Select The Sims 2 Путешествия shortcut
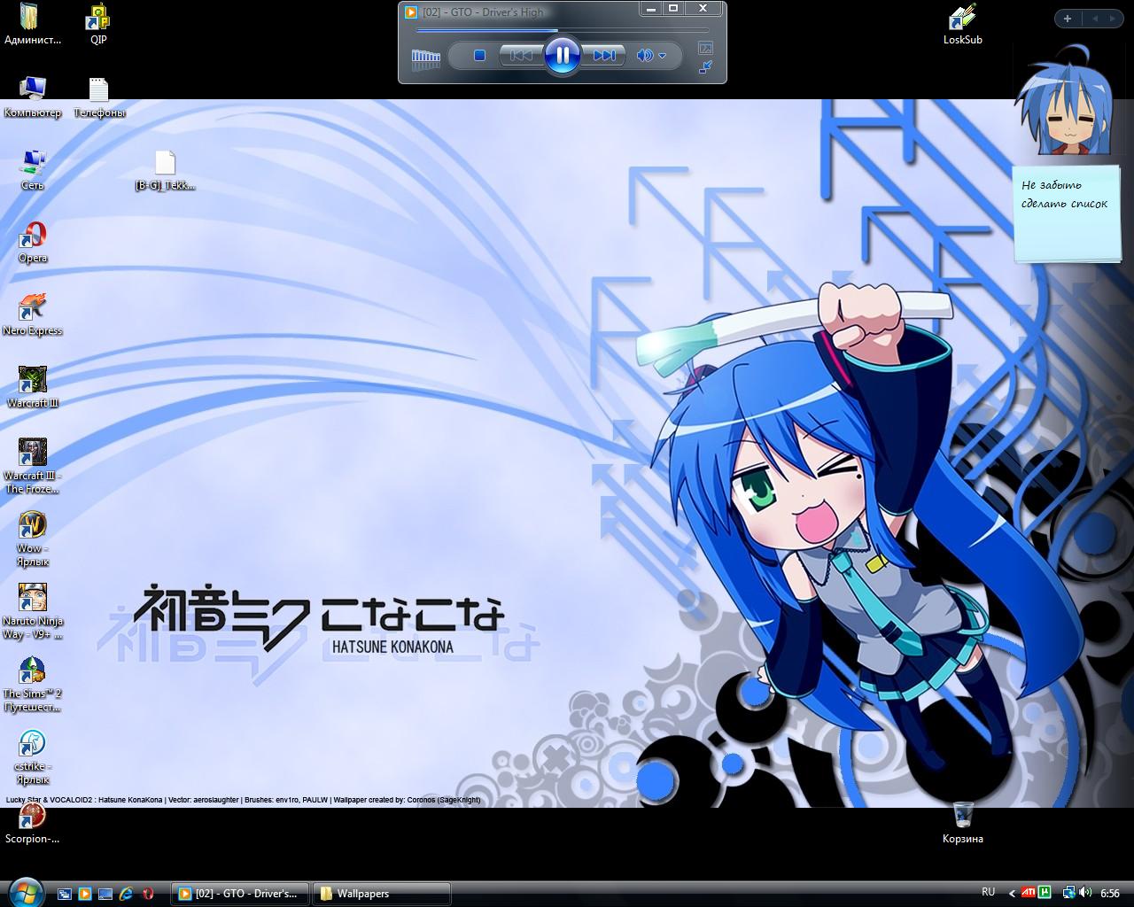 coord(33,684)
